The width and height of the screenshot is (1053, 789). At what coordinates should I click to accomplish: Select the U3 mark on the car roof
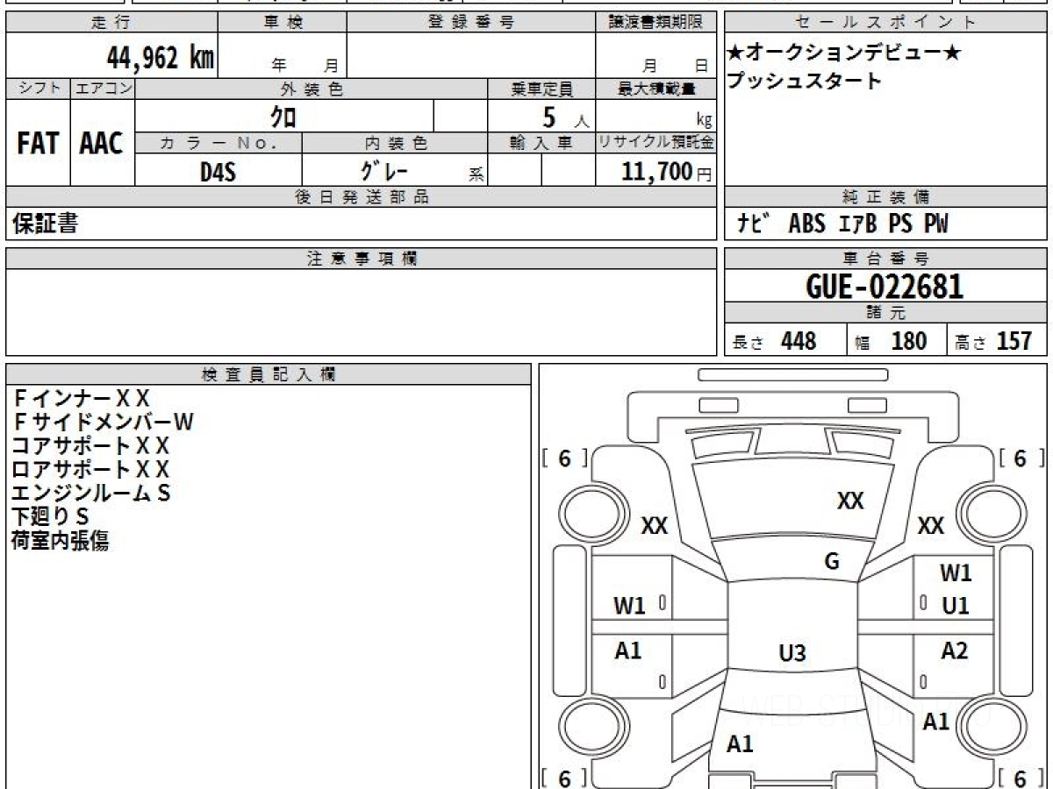(792, 652)
